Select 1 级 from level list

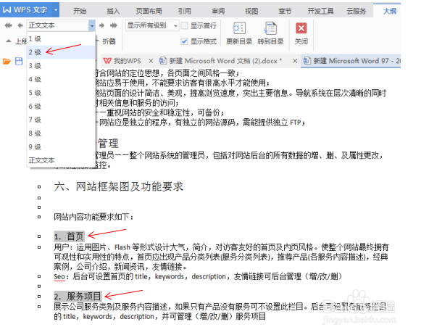tap(61, 39)
